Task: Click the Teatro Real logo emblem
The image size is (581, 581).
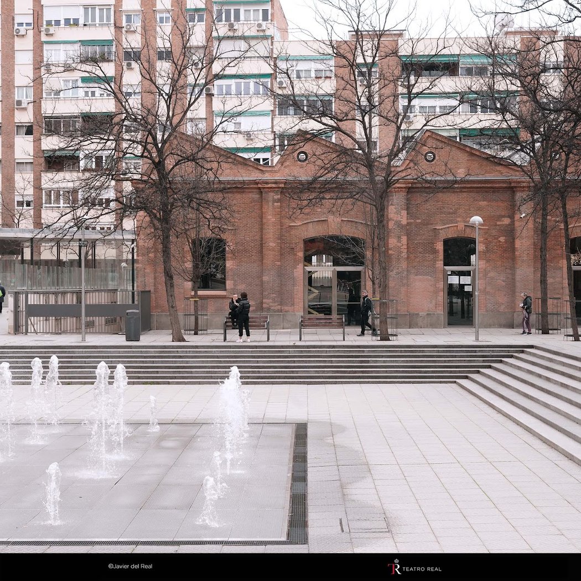Action: (x=394, y=567)
